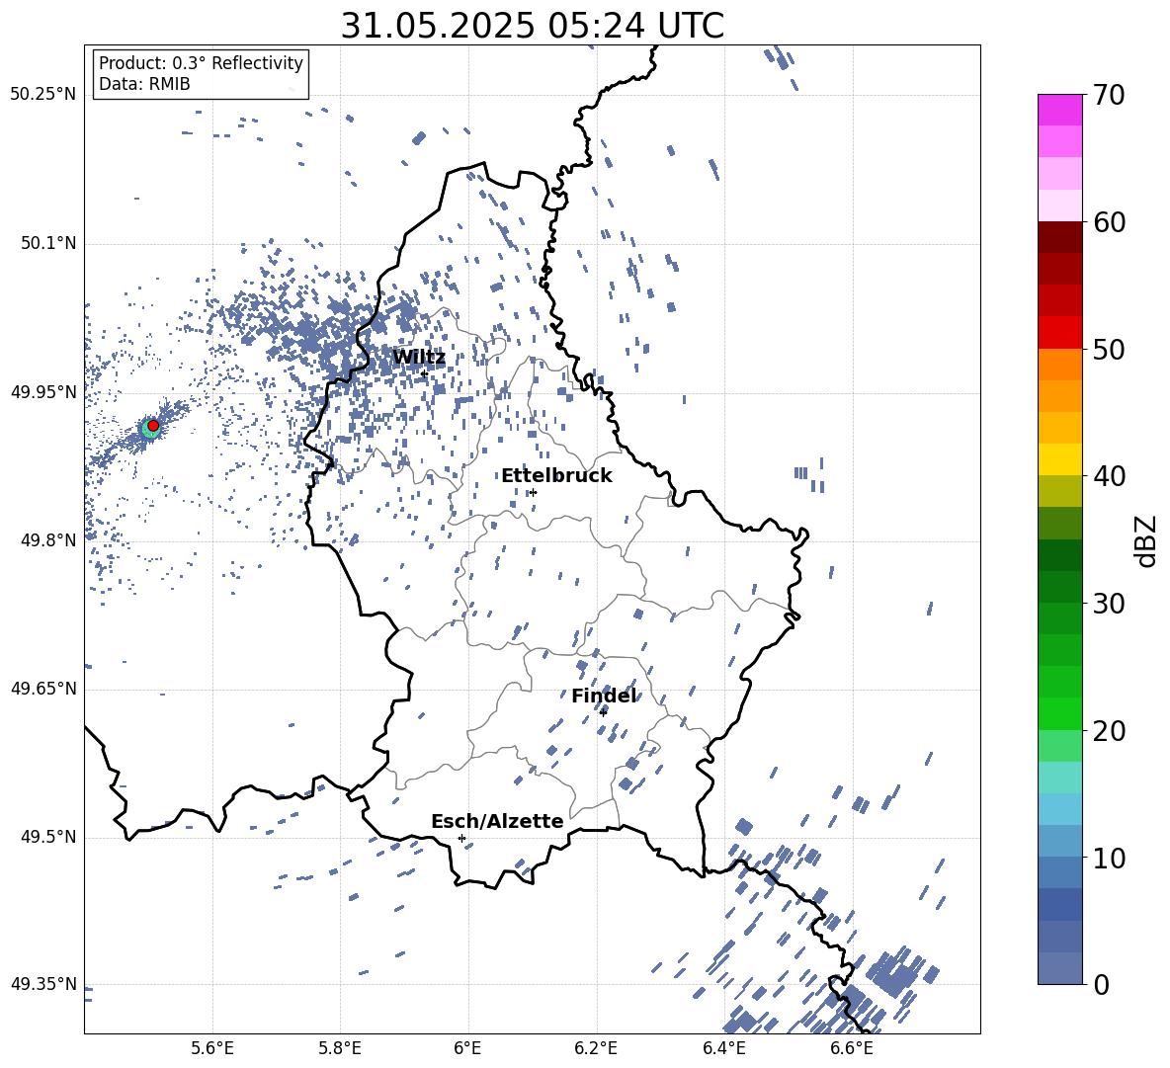Click the pale pink colorbar swatch above 60
Viewport: 1170px width, 1068px height.
[1059, 205]
